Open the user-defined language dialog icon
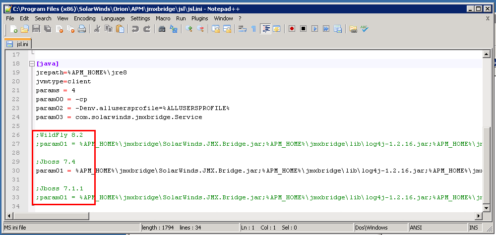The height and width of the screenshot is (235, 496). pos(276,29)
